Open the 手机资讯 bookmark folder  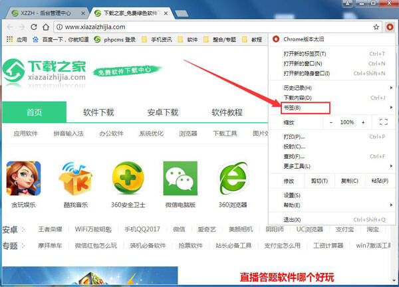click(157, 39)
